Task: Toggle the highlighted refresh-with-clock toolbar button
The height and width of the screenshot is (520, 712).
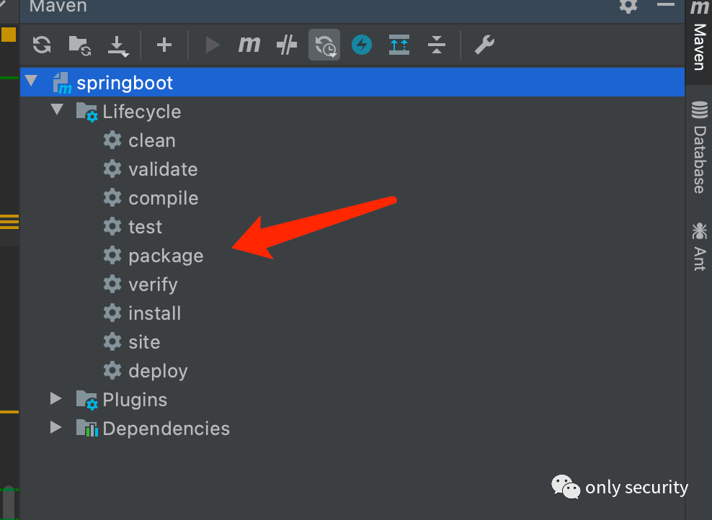Action: point(324,45)
